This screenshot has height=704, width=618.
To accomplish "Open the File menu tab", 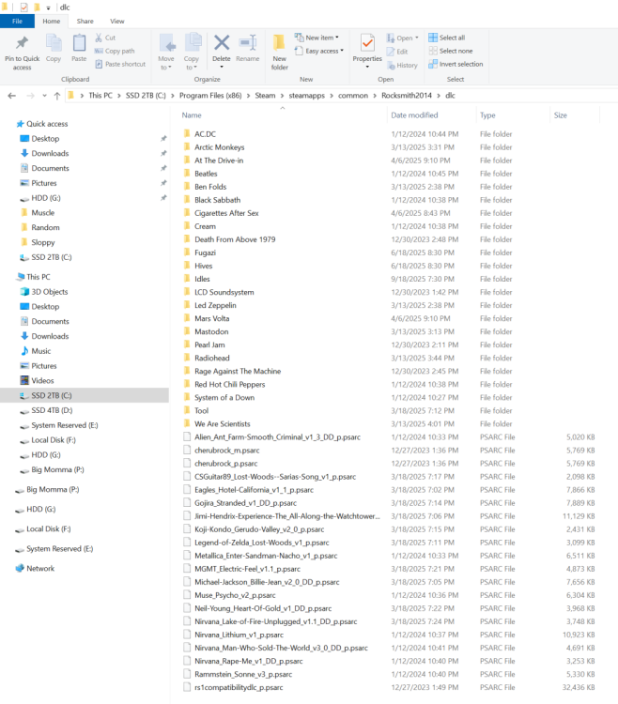I will pyautogui.click(x=17, y=21).
